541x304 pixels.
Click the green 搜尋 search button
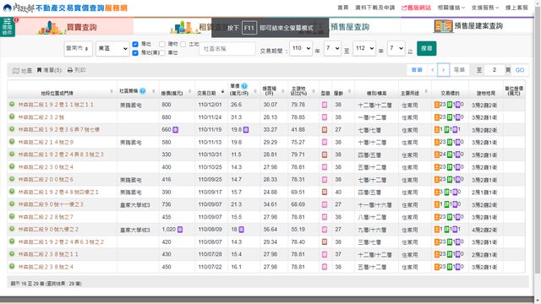[426, 48]
